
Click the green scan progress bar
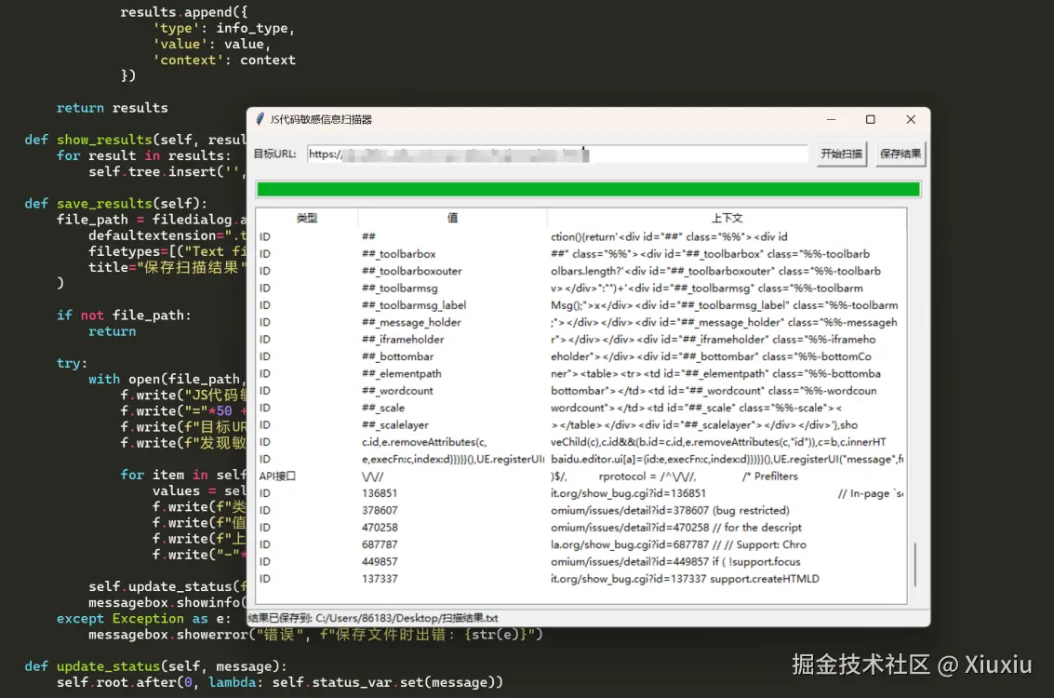click(x=588, y=189)
